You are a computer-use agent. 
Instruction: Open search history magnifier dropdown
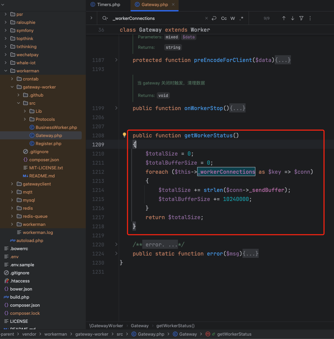point(105,19)
